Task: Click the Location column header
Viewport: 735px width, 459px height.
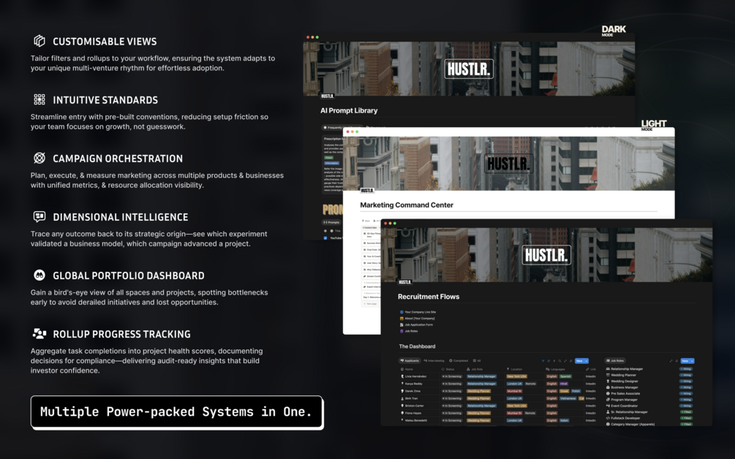Action: (516, 370)
